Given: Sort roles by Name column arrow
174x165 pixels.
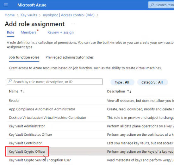Looking at the screenshot, I should 22,91.
